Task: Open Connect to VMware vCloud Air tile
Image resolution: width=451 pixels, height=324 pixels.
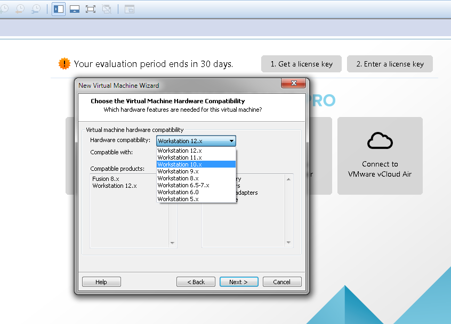Action: [x=380, y=156]
